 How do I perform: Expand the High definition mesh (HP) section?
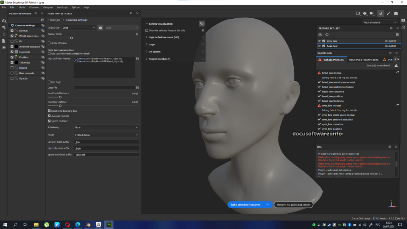[164, 37]
